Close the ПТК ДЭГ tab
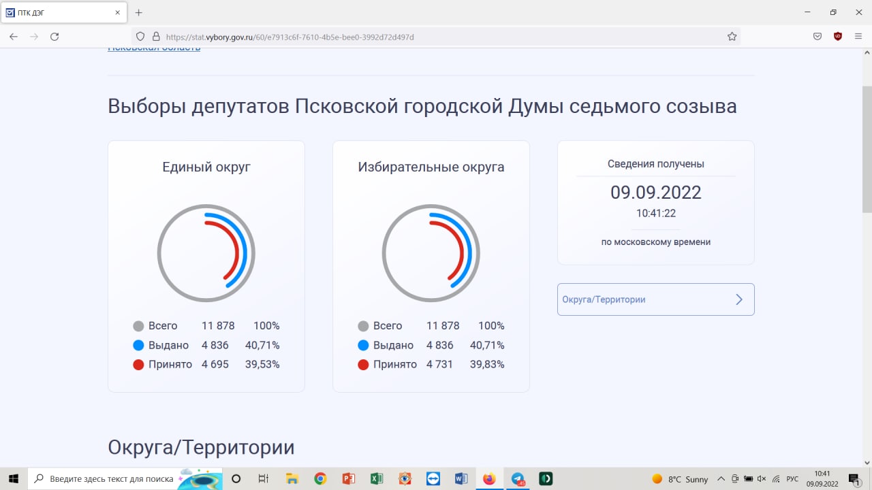The width and height of the screenshot is (872, 490). 117,12
